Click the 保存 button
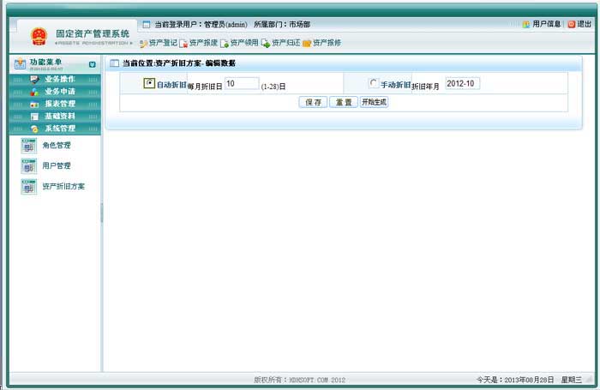The width and height of the screenshot is (600, 390). [313, 102]
